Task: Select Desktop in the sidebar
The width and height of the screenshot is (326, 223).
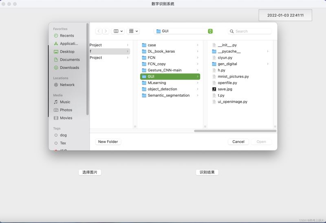Action: pos(67,52)
